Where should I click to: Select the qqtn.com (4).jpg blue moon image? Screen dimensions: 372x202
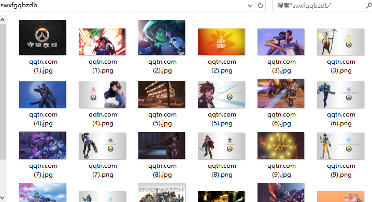pyautogui.click(x=42, y=95)
